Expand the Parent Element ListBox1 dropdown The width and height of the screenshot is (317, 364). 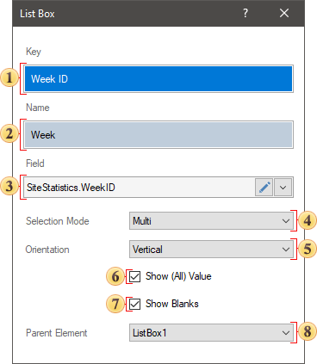coord(211,333)
